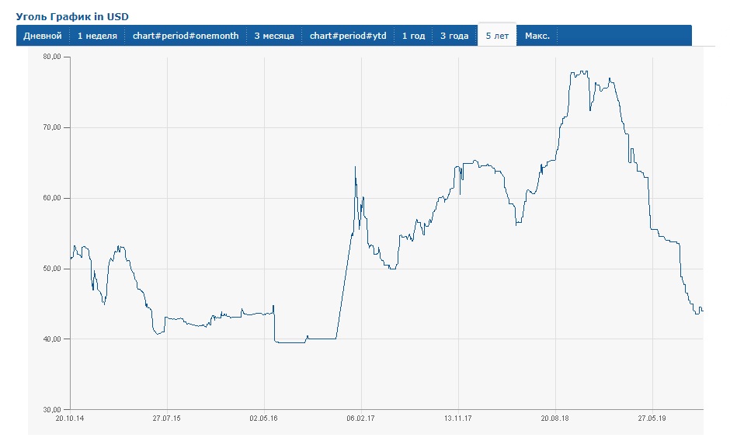730x448 pixels.
Task: Display the Макс. time range
Action: click(x=537, y=36)
